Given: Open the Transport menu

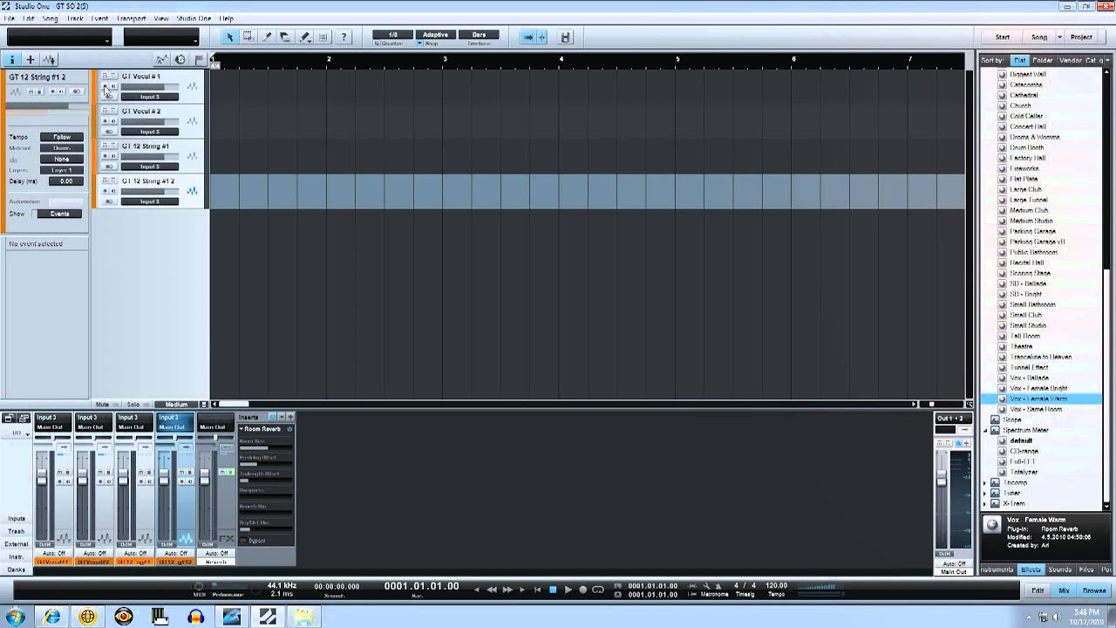Looking at the screenshot, I should [x=131, y=18].
